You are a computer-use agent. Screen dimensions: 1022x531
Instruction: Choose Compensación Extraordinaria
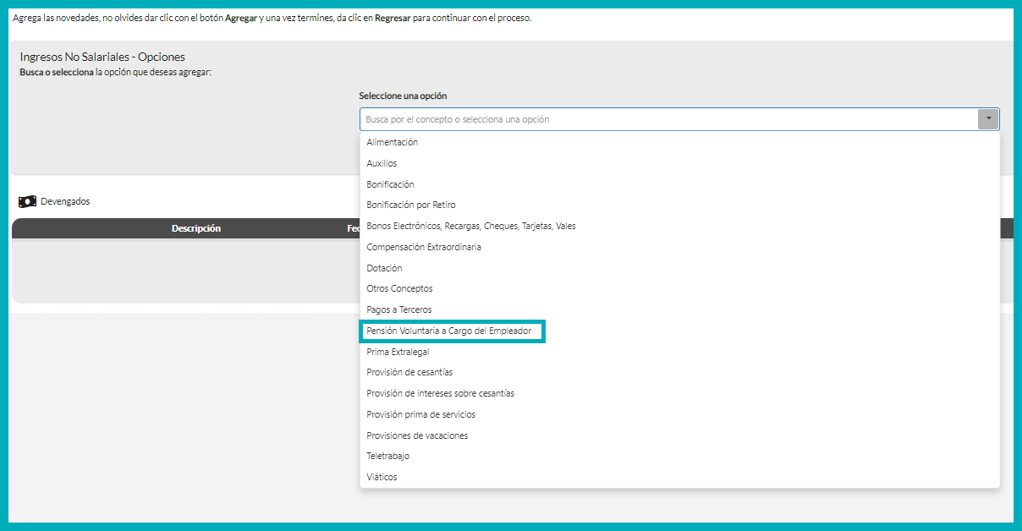click(679, 247)
